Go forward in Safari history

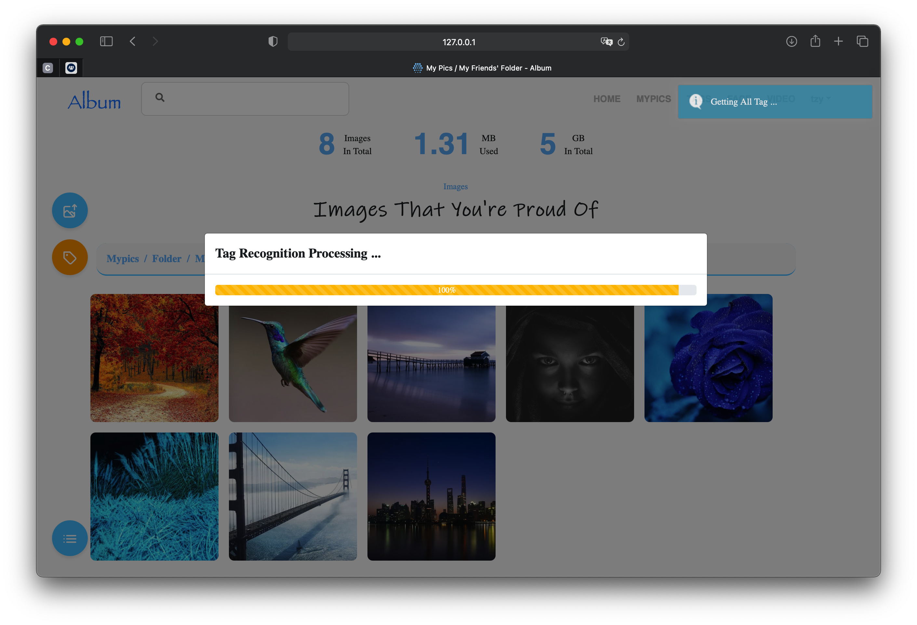pos(155,41)
